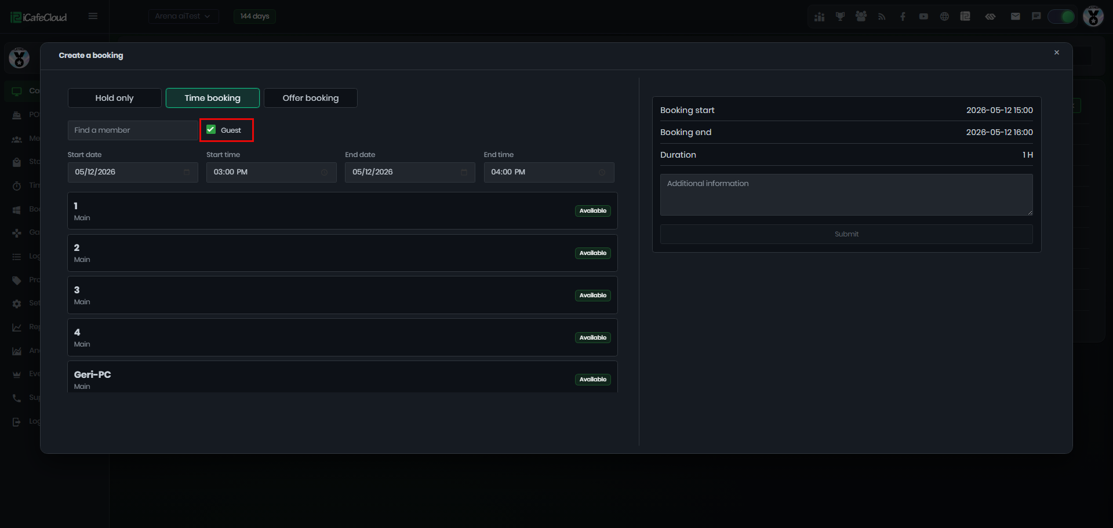Click Available badge for computer 1

(593, 211)
